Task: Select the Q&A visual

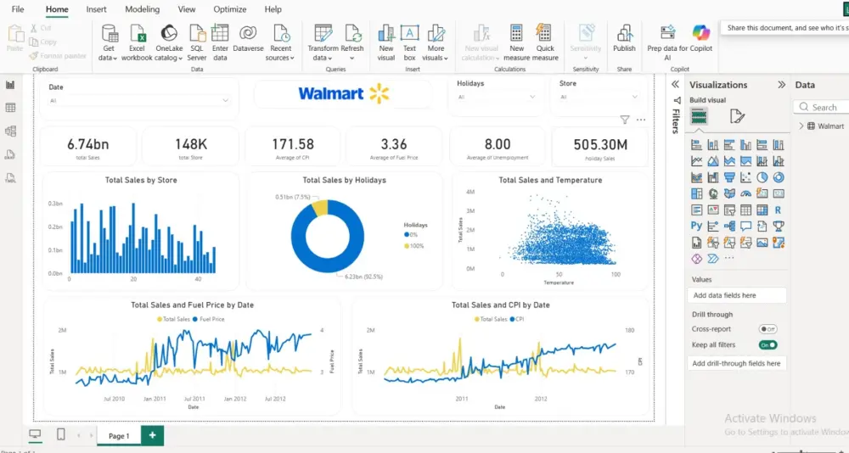Action: 745,226
